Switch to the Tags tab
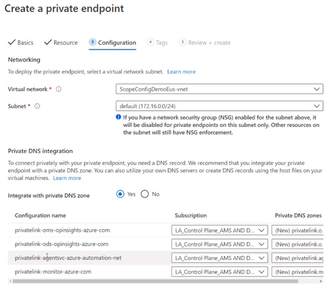 tap(161, 43)
